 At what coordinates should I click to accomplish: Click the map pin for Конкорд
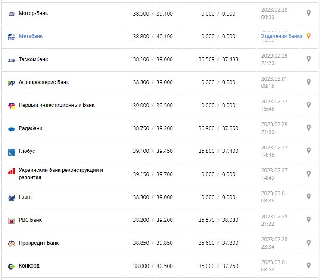[308, 266]
